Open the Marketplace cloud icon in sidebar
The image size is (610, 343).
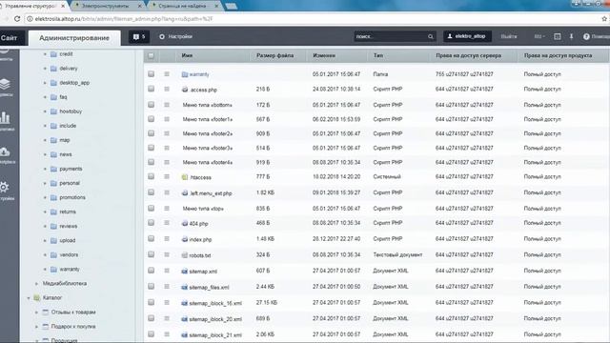(x=5, y=151)
